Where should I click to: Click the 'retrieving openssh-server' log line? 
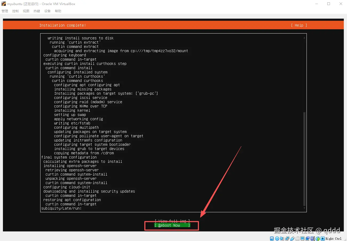(x=72, y=170)
